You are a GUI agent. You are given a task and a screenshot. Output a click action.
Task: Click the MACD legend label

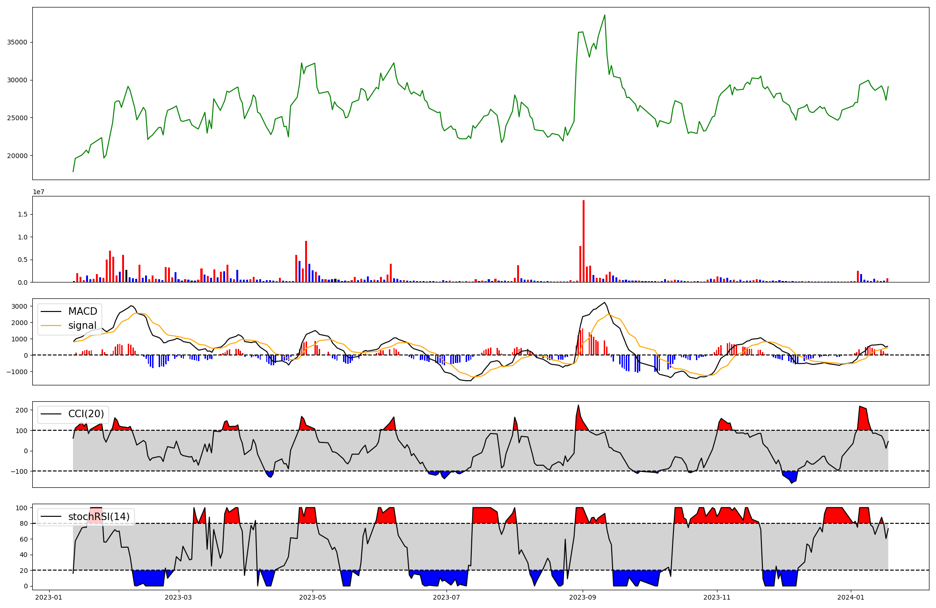82,311
